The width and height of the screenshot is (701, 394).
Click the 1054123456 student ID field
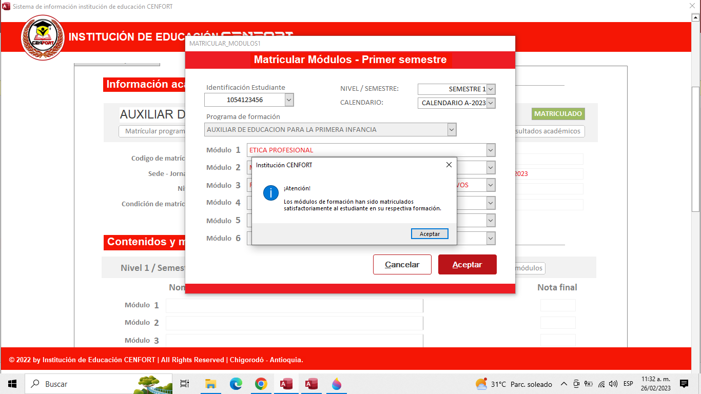click(x=245, y=100)
